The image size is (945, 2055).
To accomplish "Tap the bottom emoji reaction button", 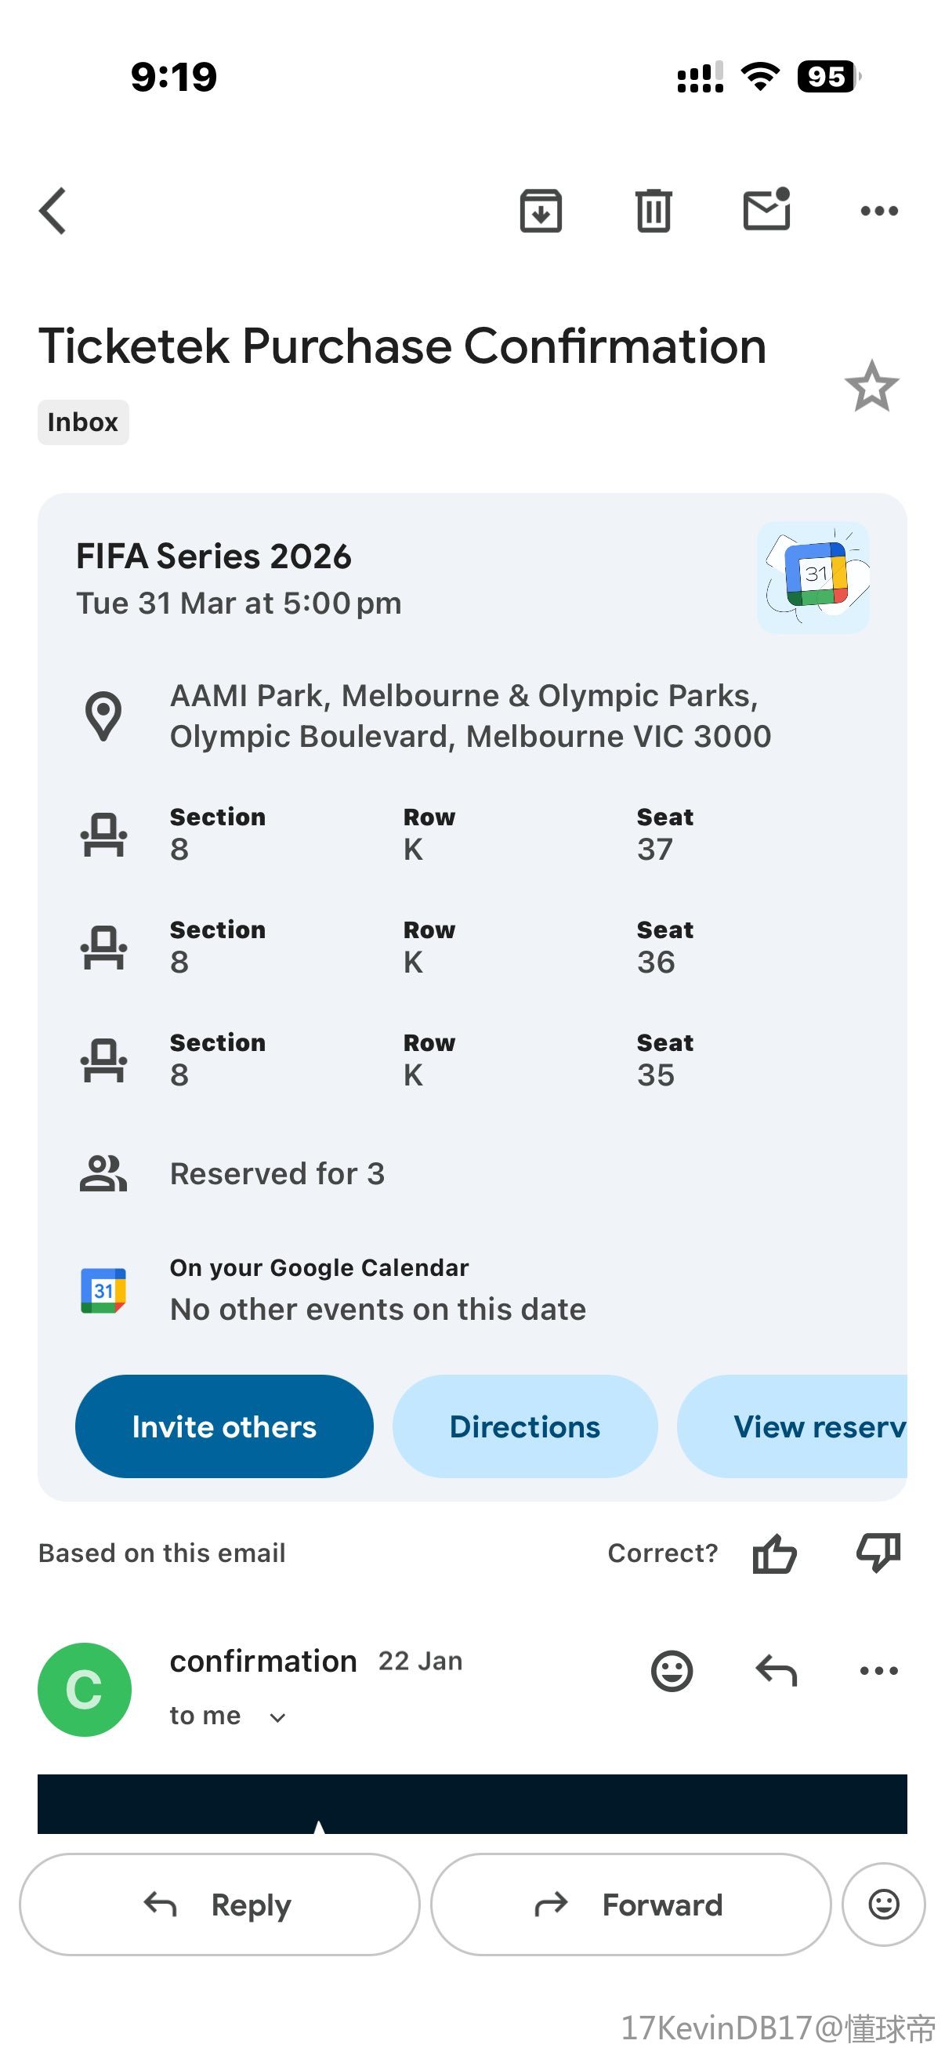I will click(883, 1905).
